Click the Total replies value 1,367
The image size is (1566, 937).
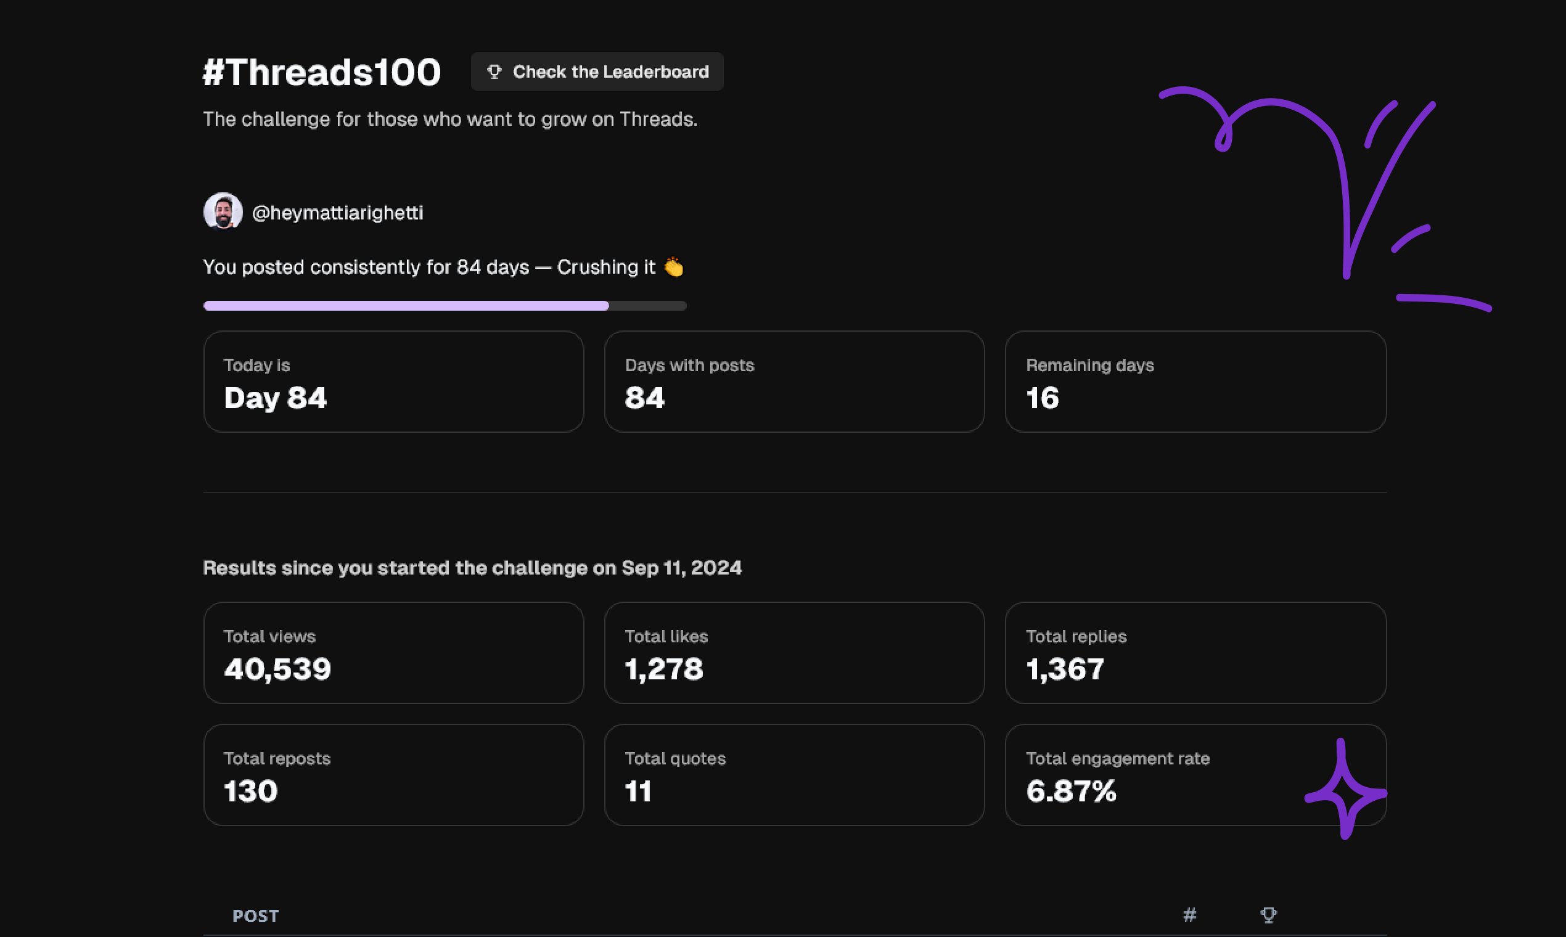pos(1065,669)
